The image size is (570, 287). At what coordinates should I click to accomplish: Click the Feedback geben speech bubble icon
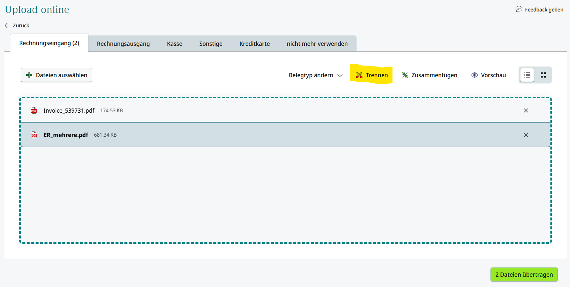tap(519, 9)
